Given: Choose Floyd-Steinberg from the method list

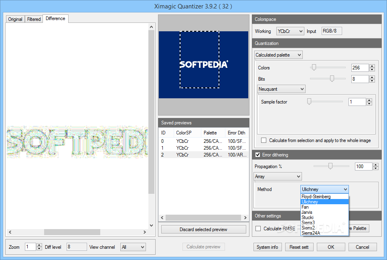Looking at the screenshot, I should 324,197.
